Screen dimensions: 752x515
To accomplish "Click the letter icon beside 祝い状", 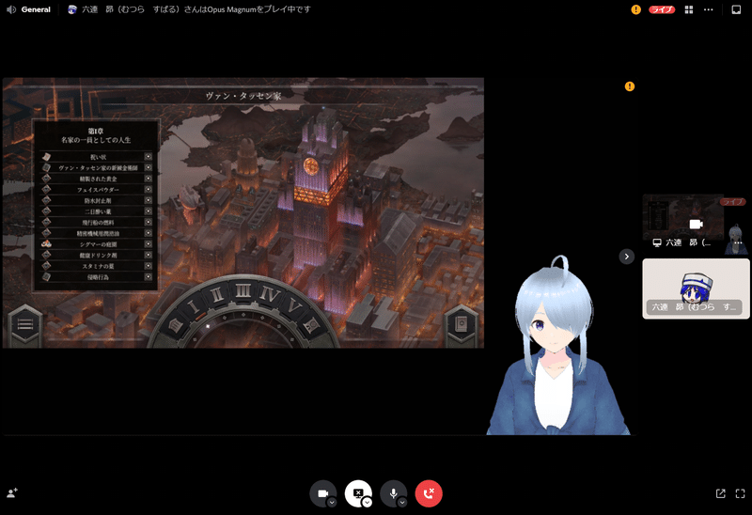I will 46,157.
